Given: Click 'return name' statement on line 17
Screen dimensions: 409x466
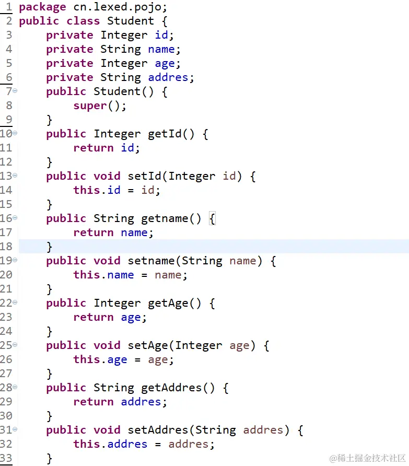Looking at the screenshot, I should (x=111, y=232).
